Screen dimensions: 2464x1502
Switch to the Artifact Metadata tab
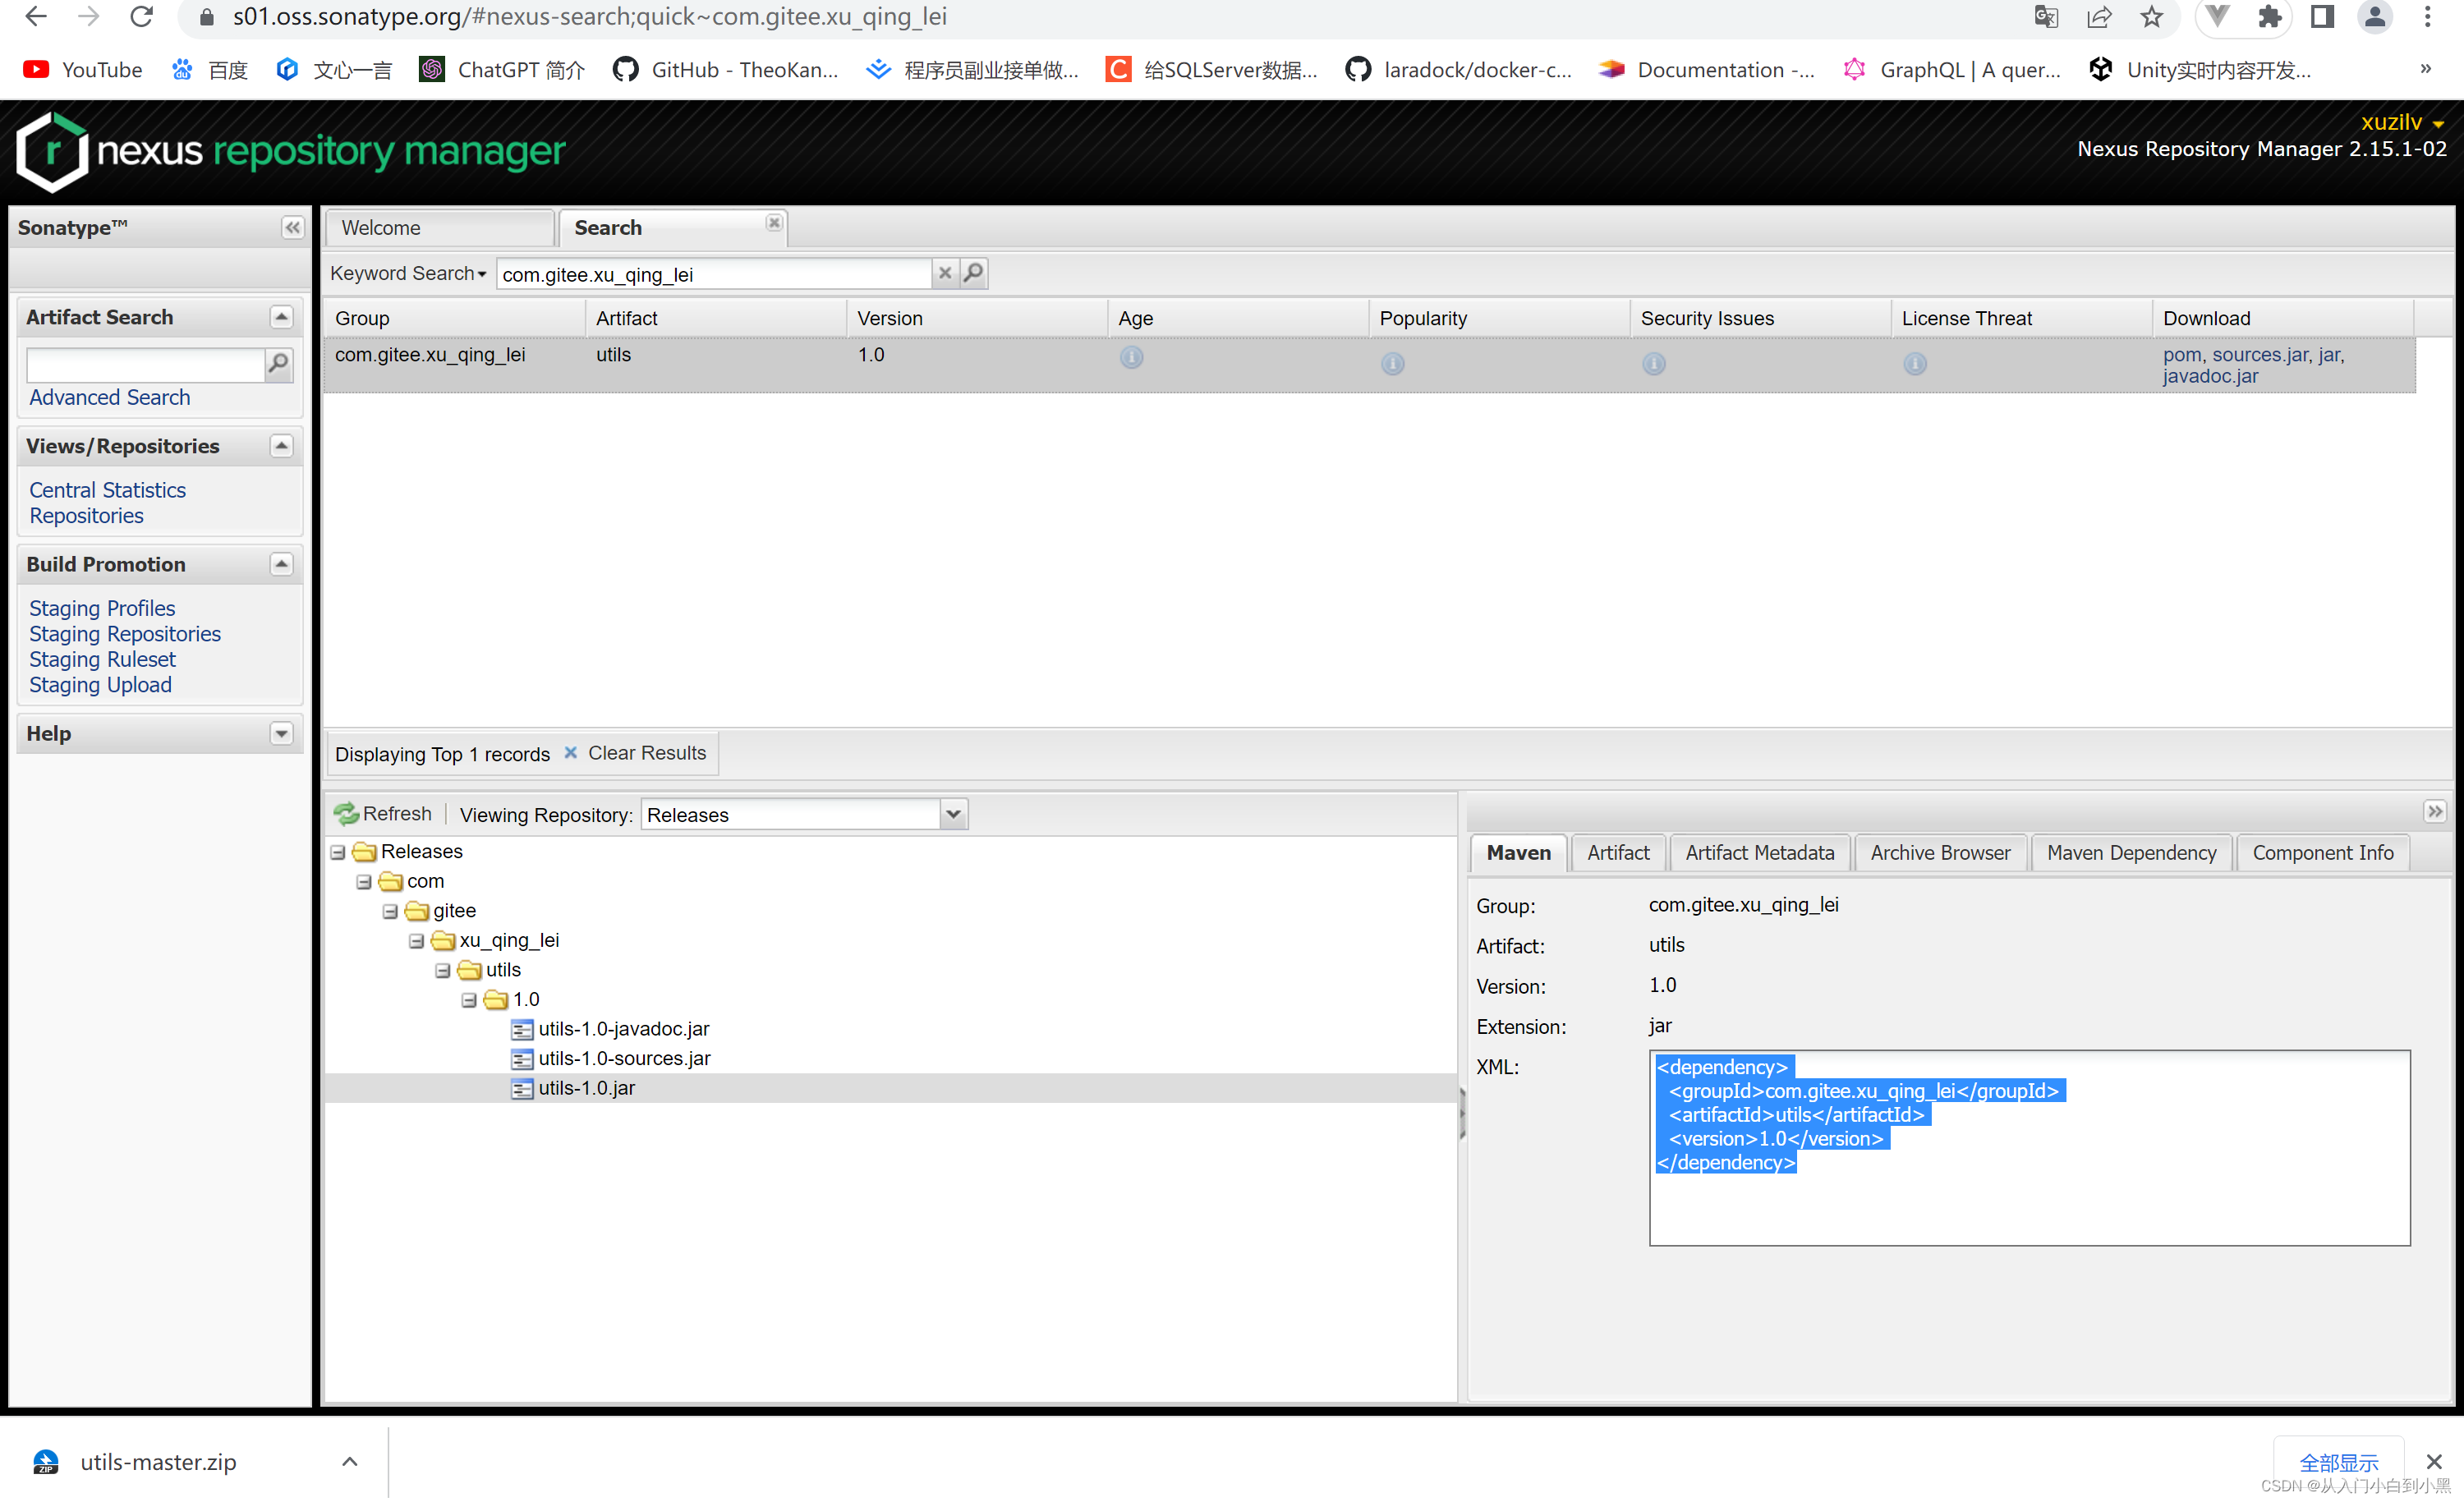tap(1760, 853)
